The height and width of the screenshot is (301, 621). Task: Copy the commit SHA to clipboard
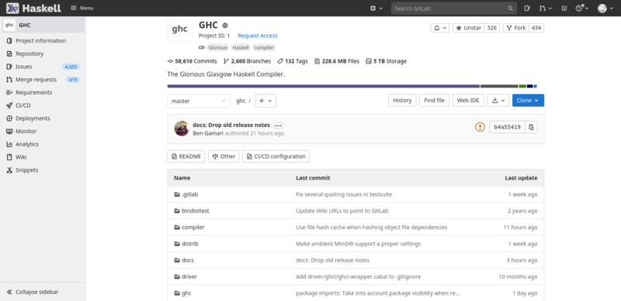coord(532,127)
